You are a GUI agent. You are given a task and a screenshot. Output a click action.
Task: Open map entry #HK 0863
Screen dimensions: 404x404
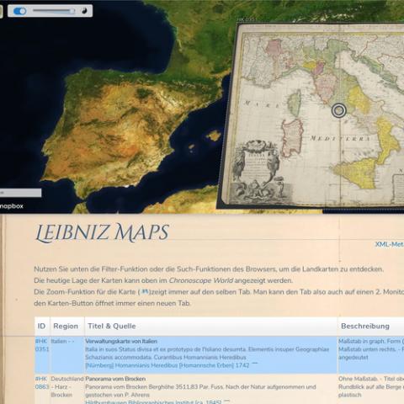point(42,383)
